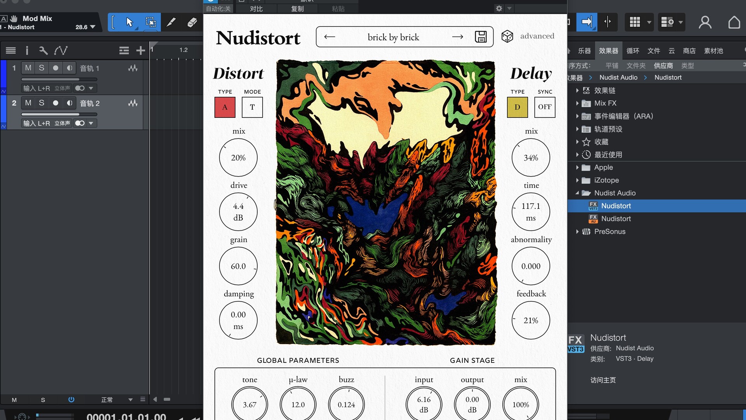Switch to the 素材池 browser tab
746x420 pixels.
coord(713,51)
